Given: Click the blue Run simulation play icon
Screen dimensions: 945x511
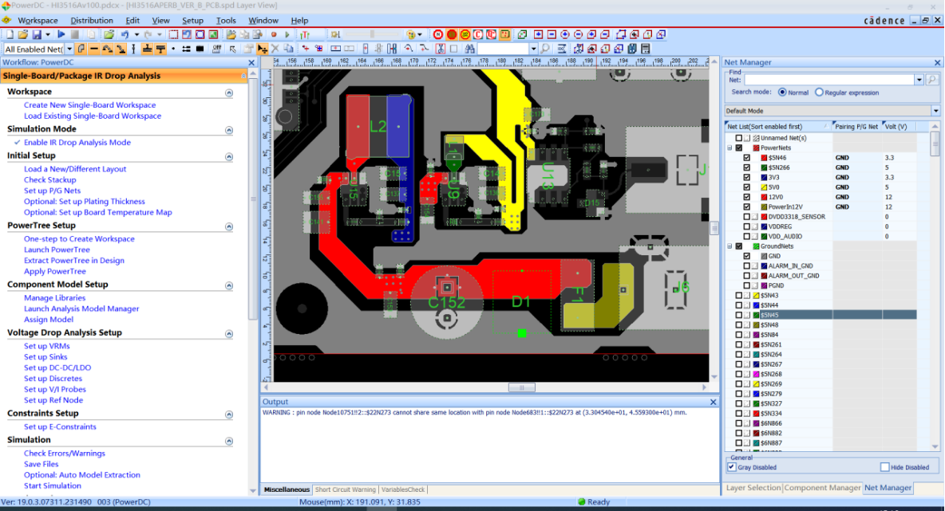Looking at the screenshot, I should tap(61, 34).
